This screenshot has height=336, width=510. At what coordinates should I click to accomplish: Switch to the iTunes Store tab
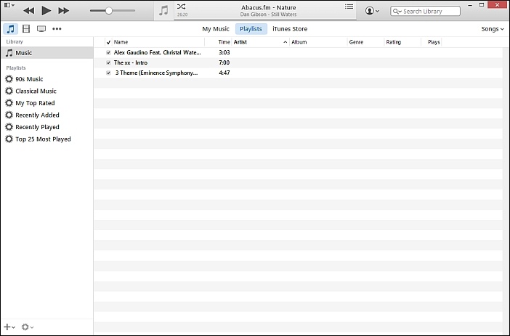290,29
